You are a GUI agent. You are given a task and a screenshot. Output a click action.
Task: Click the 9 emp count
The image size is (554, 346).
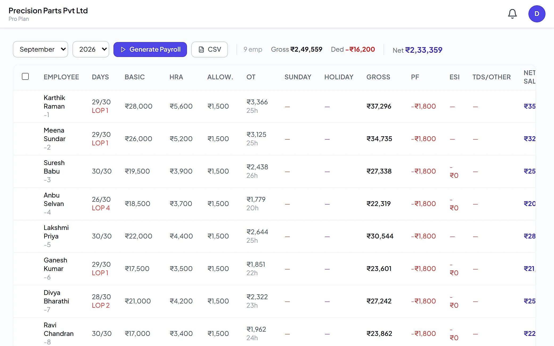(x=253, y=50)
